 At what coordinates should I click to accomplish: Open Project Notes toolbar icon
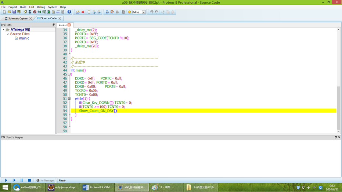pyautogui.click(x=63, y=12)
